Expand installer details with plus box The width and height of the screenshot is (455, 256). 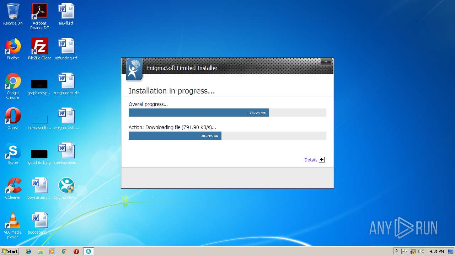click(322, 160)
